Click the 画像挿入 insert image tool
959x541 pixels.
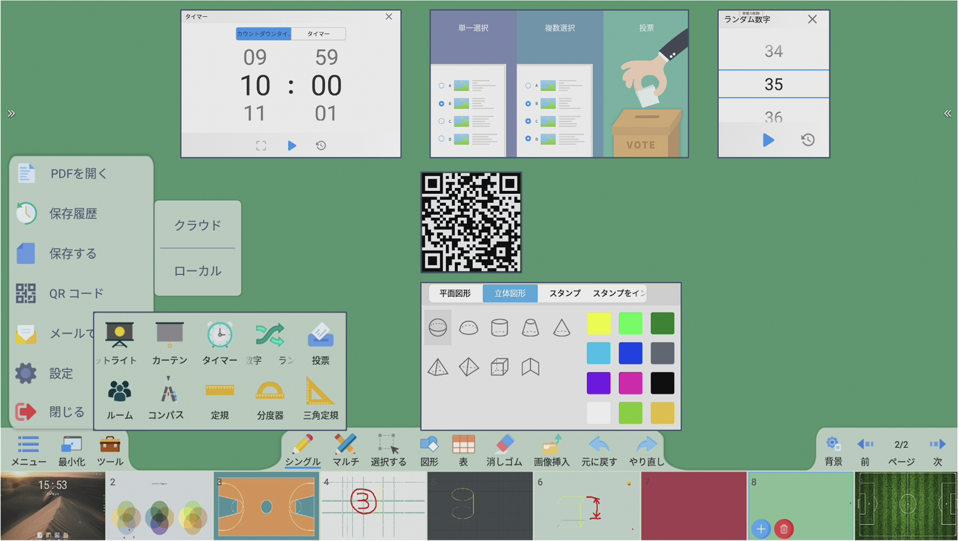point(552,450)
